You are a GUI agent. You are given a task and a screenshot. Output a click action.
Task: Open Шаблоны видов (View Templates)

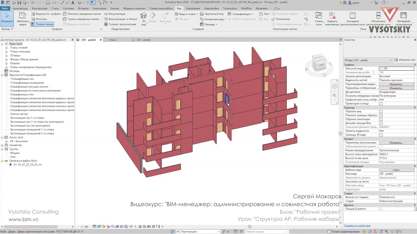click(23, 19)
